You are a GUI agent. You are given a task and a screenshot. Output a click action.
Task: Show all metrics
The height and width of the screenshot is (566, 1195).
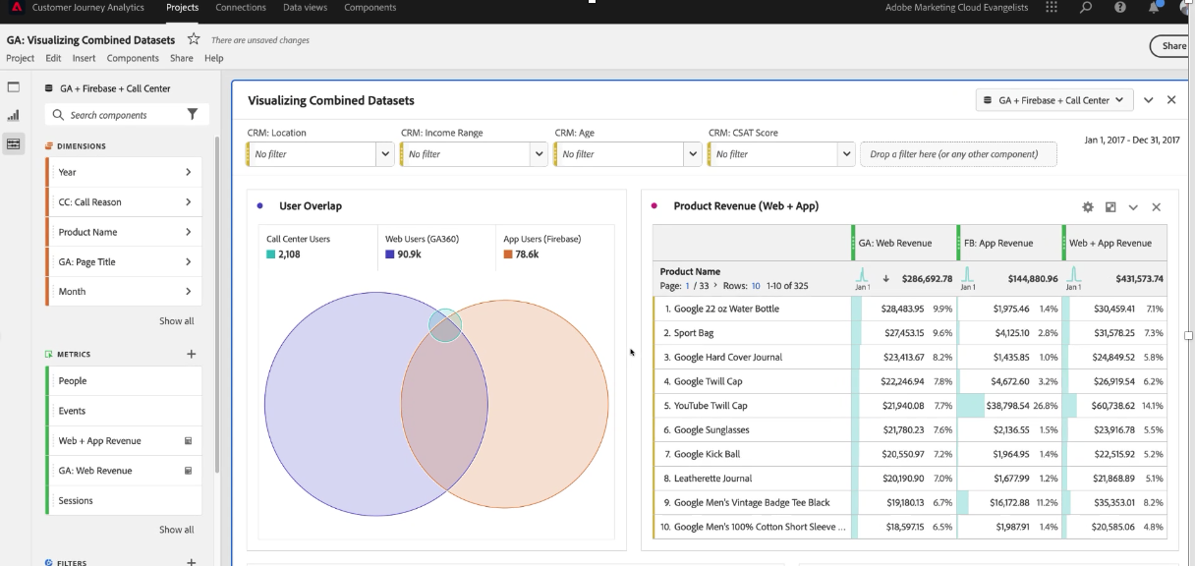177,530
